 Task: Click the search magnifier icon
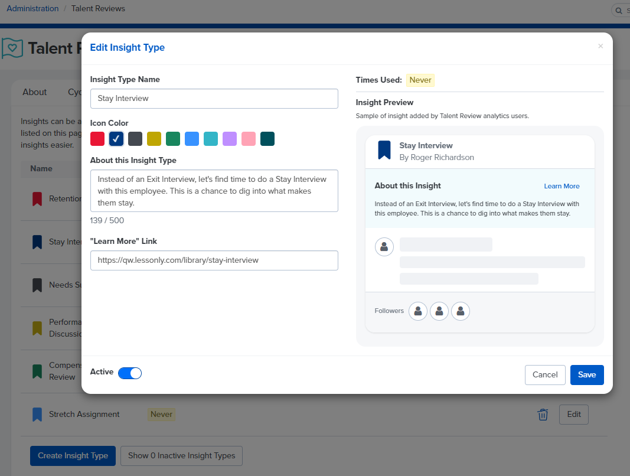619,11
